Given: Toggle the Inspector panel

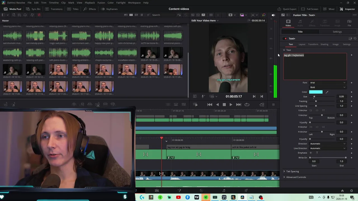Looking at the screenshot, I should [x=347, y=9].
